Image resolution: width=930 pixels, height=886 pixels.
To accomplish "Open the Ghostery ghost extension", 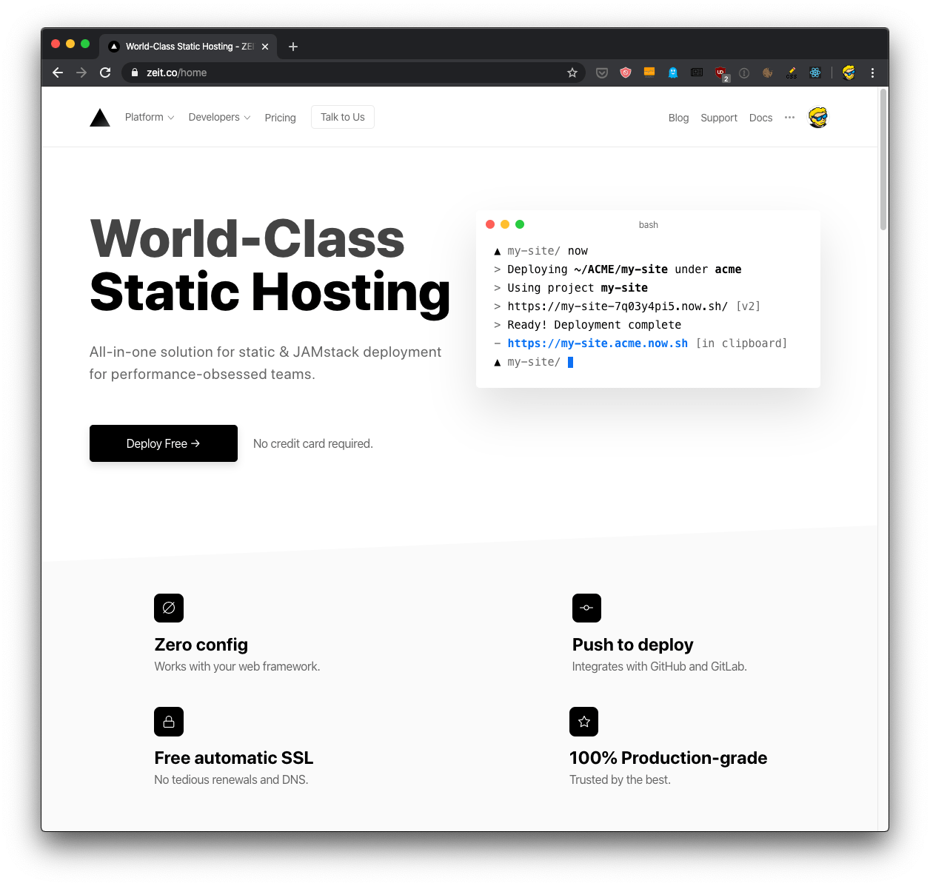I will 673,73.
